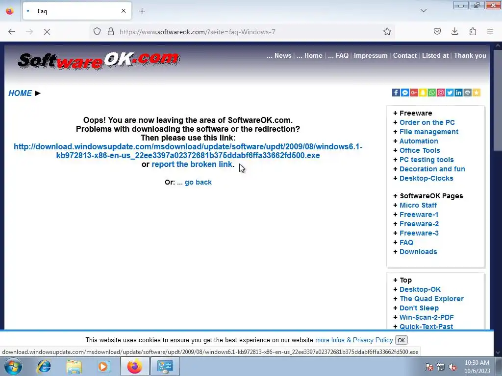502x376 pixels.
Task: Open The Quad Explorer link
Action: coord(431,299)
